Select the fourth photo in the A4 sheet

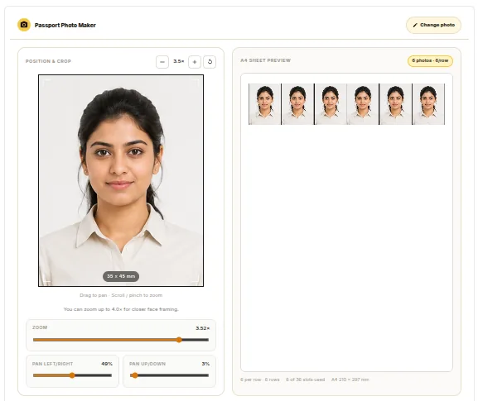click(363, 104)
